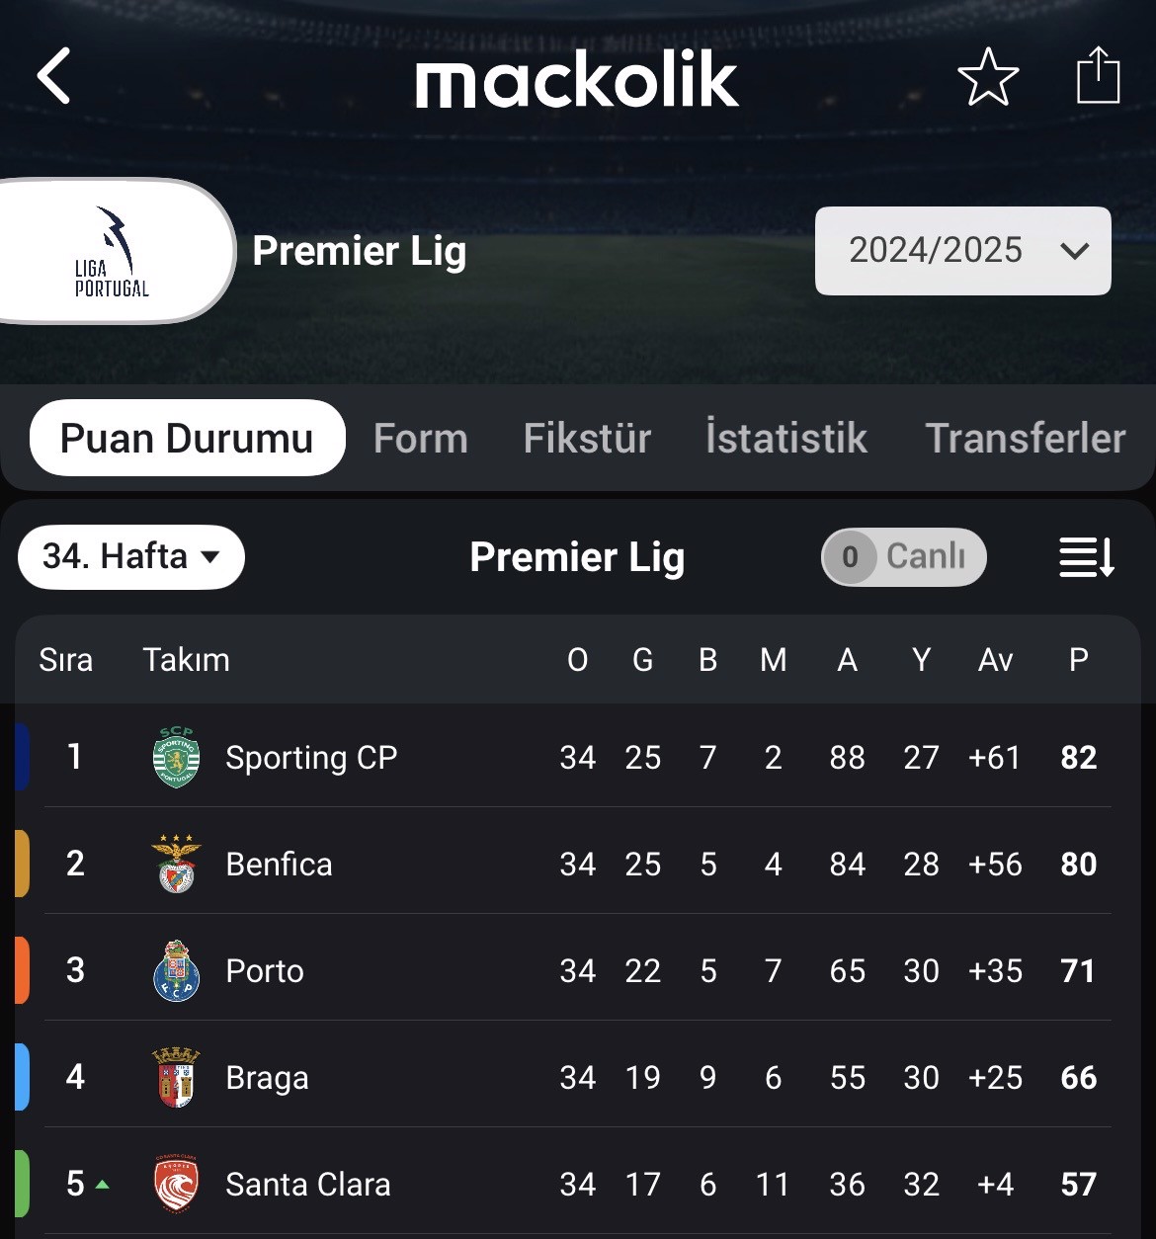Tap the Porto crest

point(177,970)
